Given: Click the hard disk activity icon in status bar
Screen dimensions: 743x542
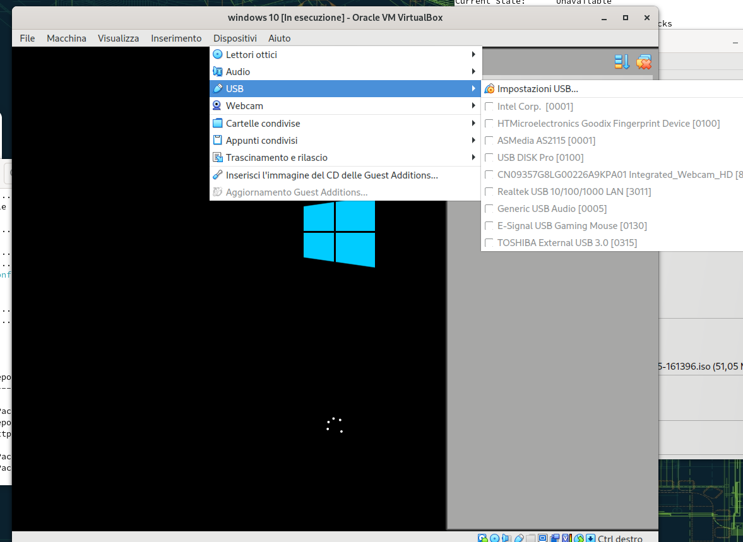Looking at the screenshot, I should click(483, 538).
